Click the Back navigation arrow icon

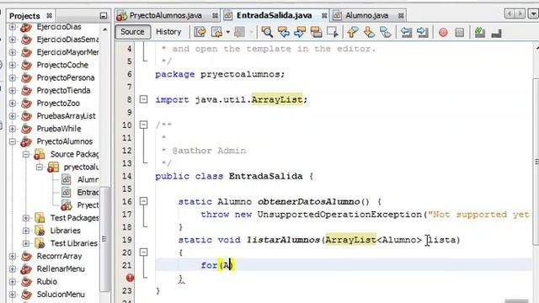(216, 32)
